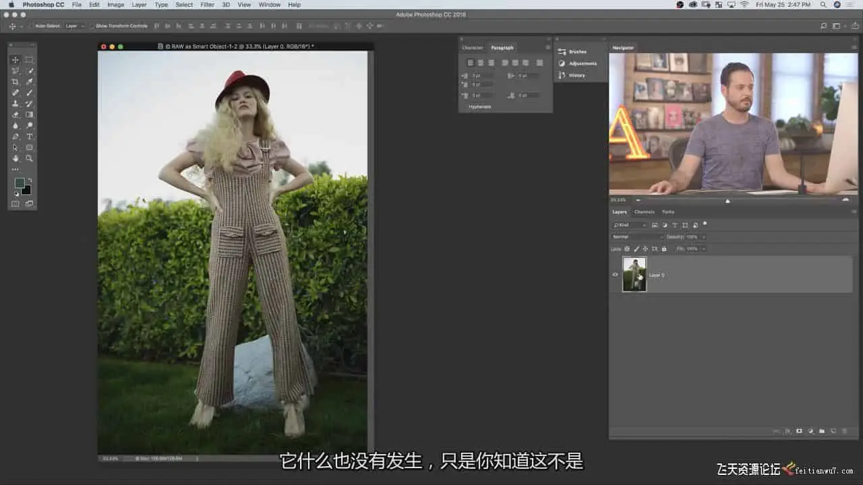The image size is (863, 485).
Task: Click the Navigator zoom percentage field
Action: tap(618, 200)
